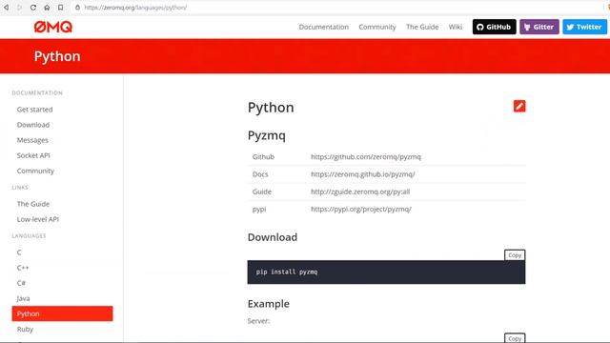The height and width of the screenshot is (343, 610).
Task: Open the zeromq.github.io pyzmq docs URL
Action: click(x=362, y=174)
